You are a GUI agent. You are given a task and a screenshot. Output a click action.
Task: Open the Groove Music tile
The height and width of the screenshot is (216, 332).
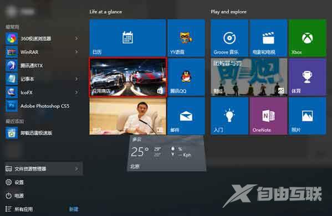point(229,38)
